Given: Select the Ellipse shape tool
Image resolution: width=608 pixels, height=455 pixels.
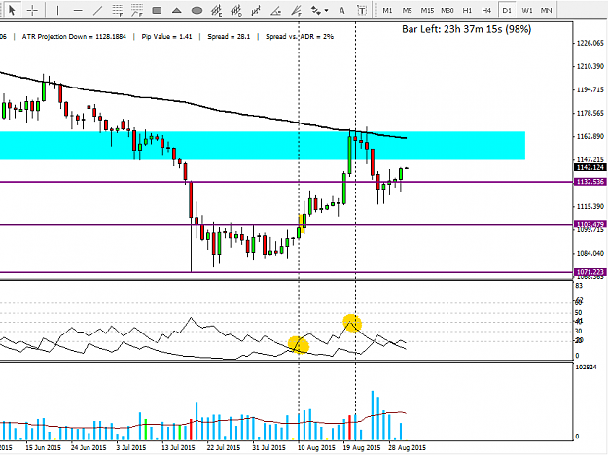Looking at the screenshot, I should click(197, 10).
